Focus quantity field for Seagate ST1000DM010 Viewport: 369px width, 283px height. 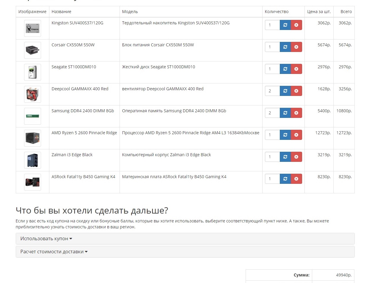point(272,69)
